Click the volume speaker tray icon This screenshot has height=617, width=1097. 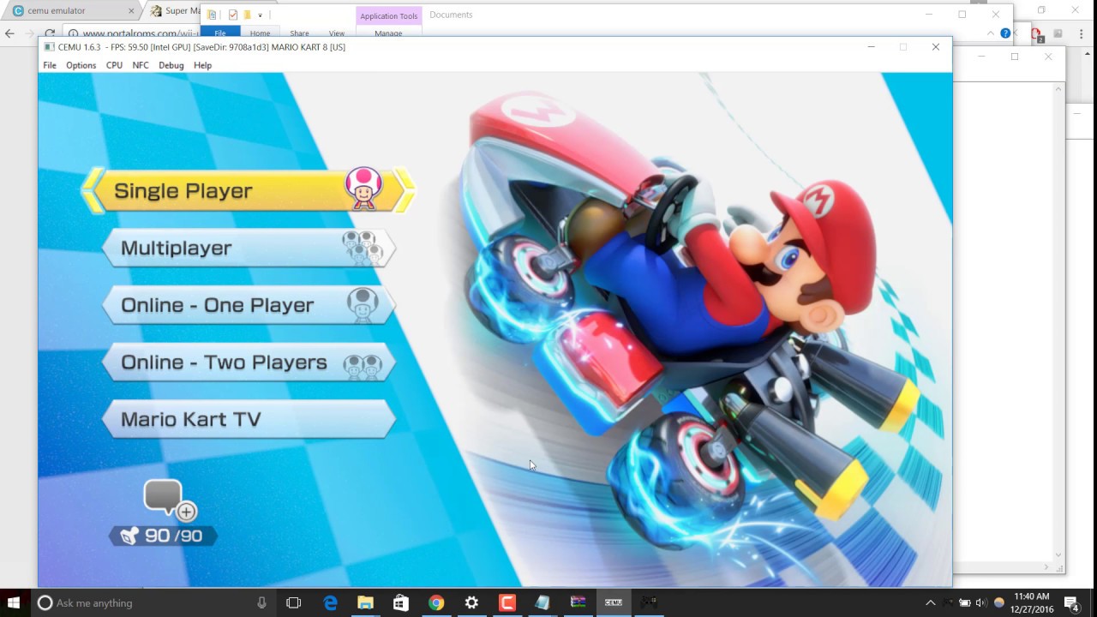click(x=981, y=602)
